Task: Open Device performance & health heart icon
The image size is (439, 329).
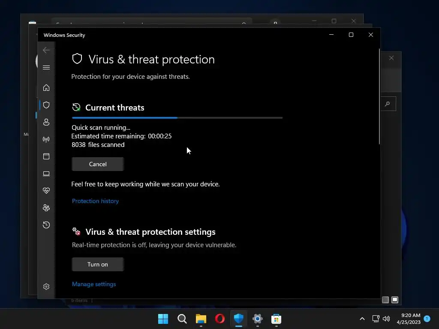Action: tap(46, 191)
